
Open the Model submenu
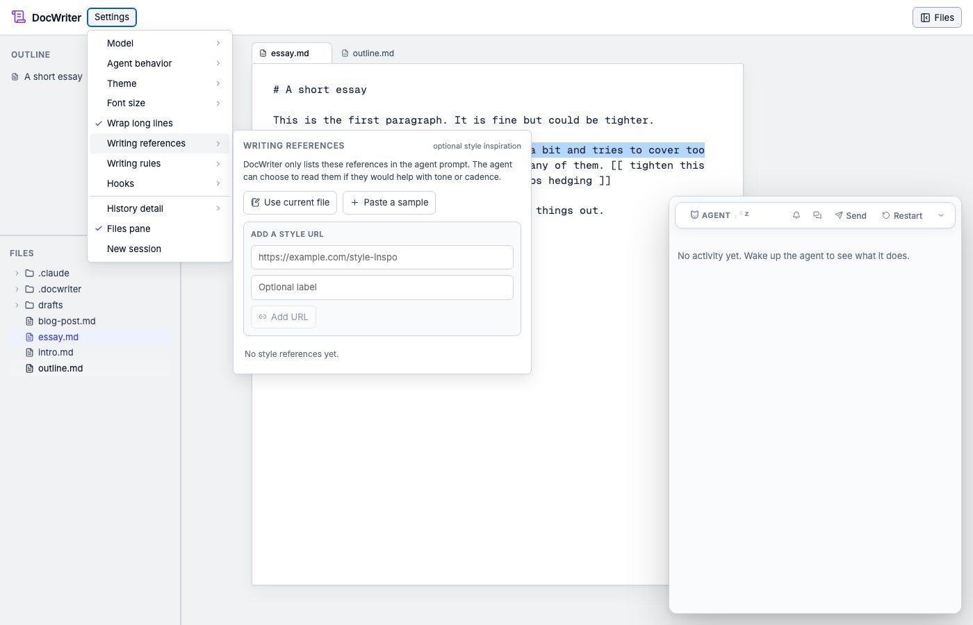point(160,44)
